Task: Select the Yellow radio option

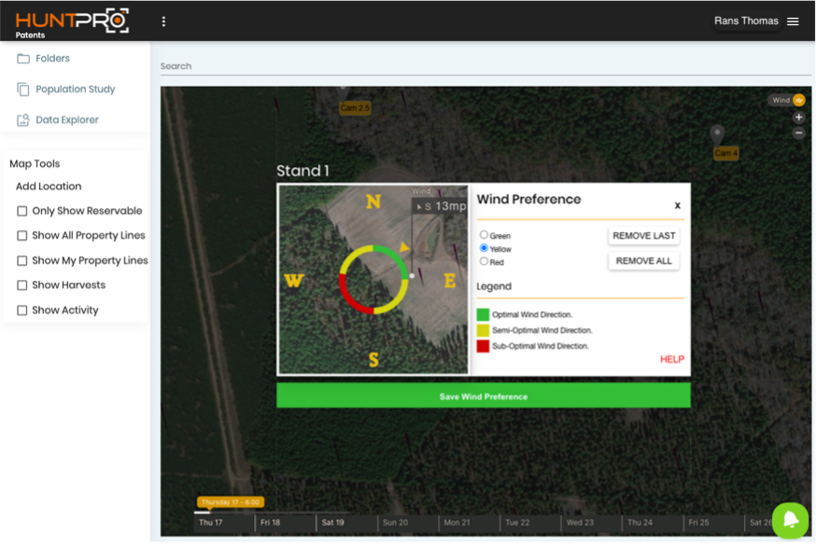Action: click(484, 248)
